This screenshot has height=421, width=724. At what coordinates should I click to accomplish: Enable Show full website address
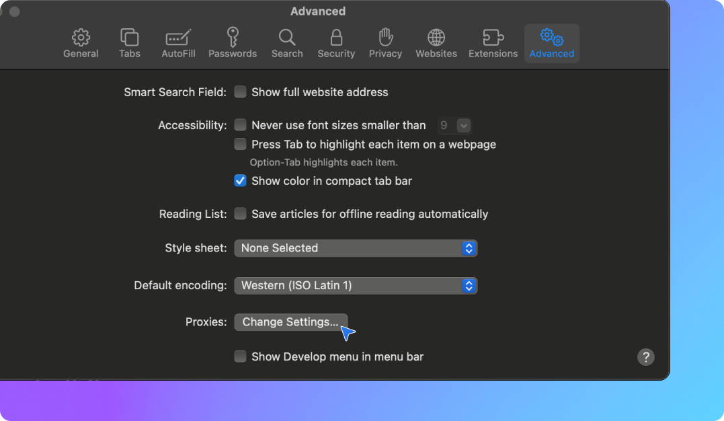[240, 92]
